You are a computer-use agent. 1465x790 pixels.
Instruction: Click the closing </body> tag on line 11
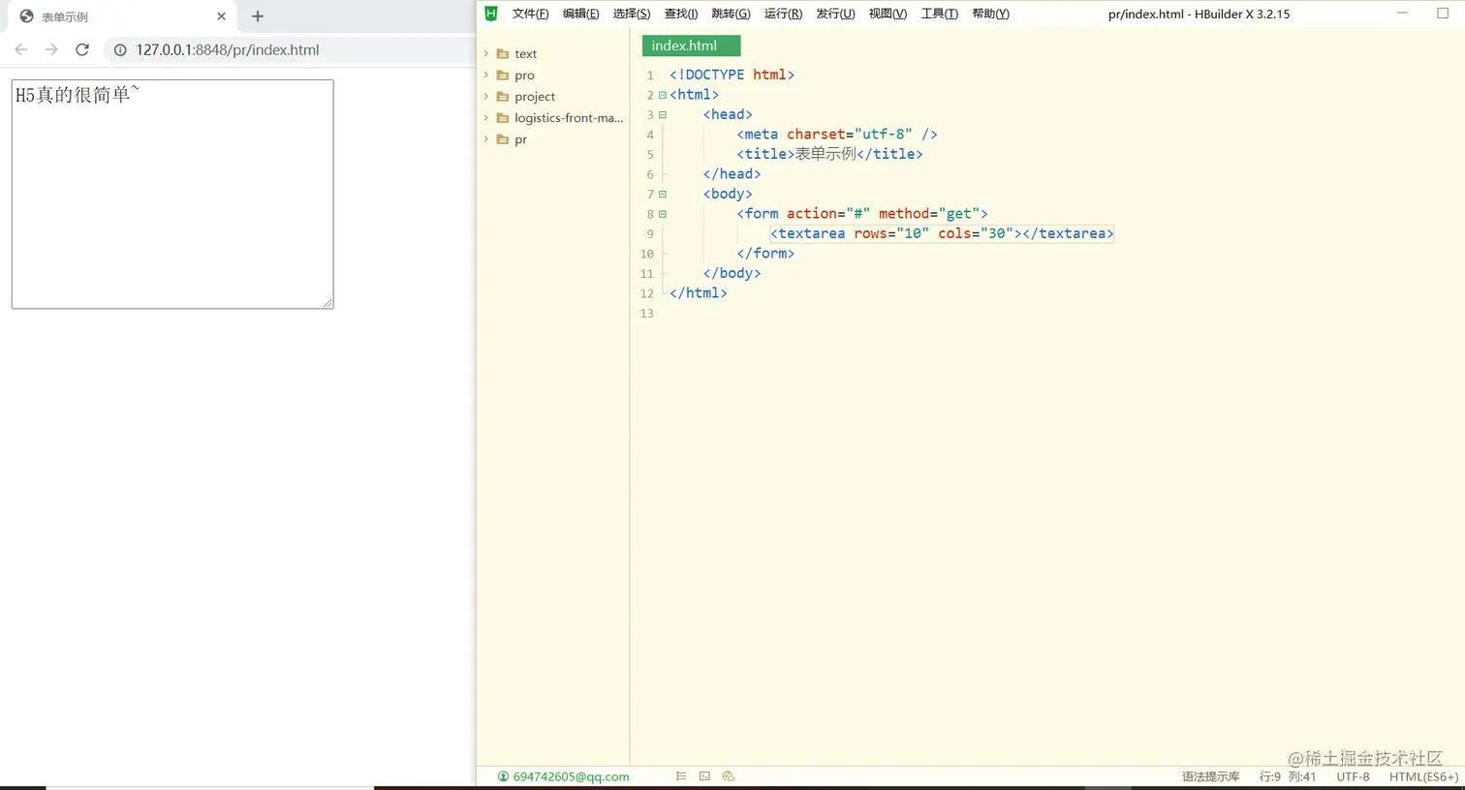732,273
